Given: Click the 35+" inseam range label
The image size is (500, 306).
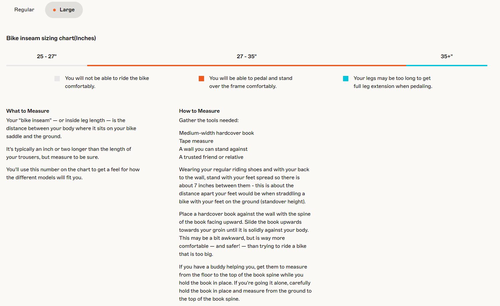Looking at the screenshot, I should pyautogui.click(x=447, y=57).
